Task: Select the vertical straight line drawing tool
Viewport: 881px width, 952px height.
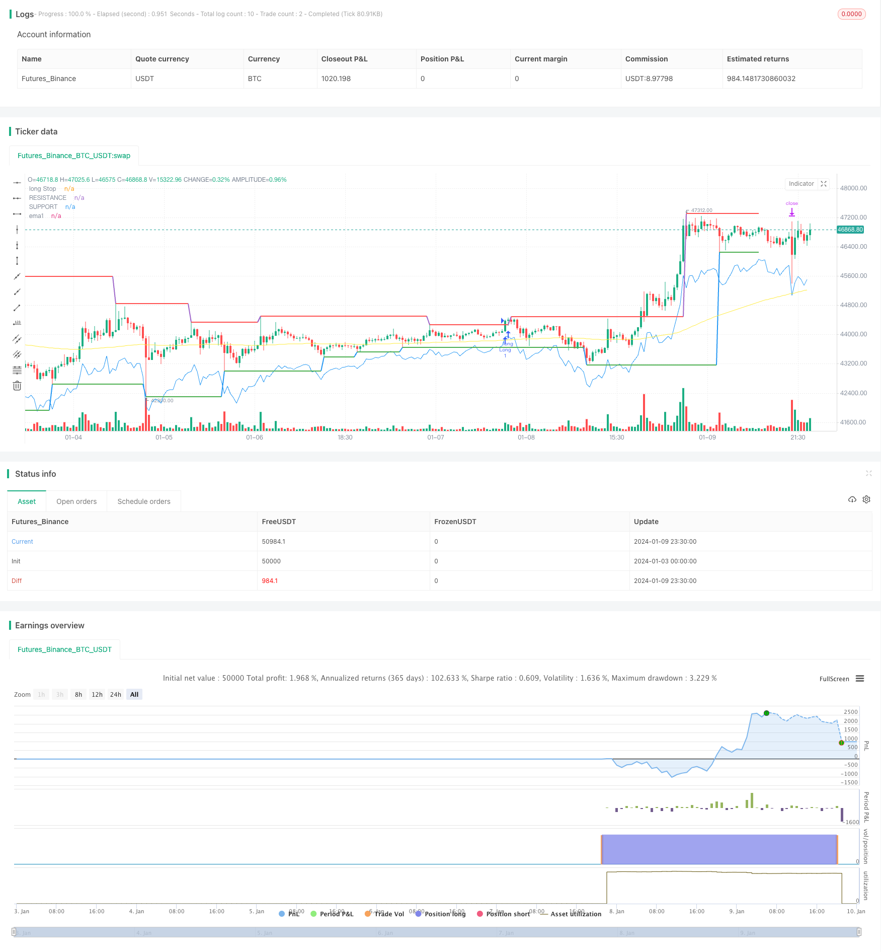Action: [17, 230]
